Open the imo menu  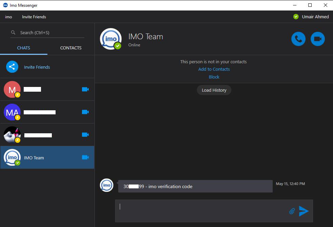[x=8, y=17]
